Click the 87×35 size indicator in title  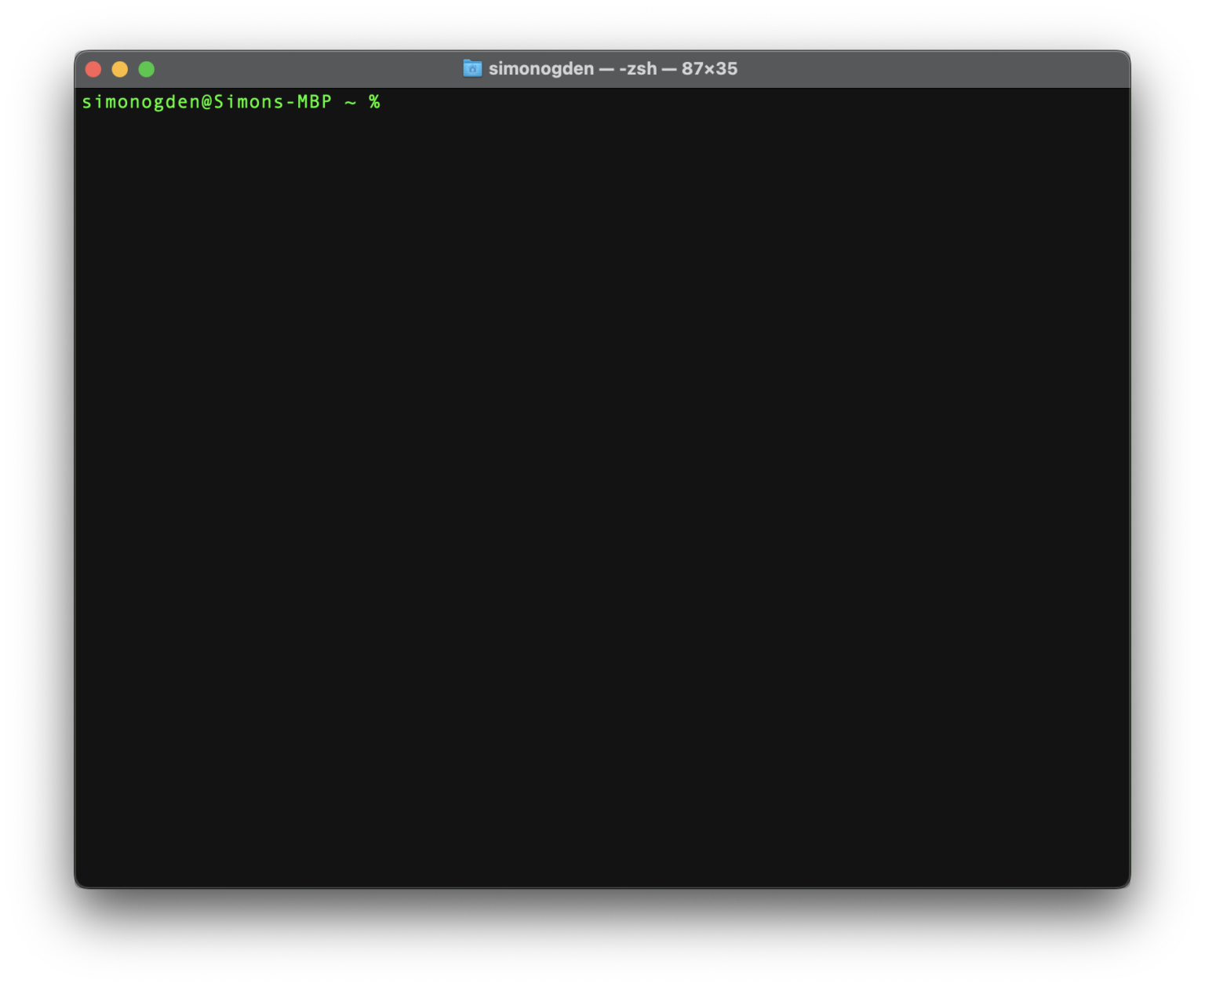(708, 69)
